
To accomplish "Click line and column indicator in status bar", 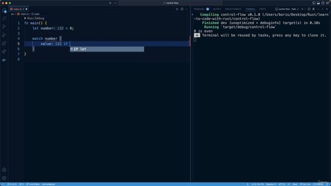I will coord(258,184).
